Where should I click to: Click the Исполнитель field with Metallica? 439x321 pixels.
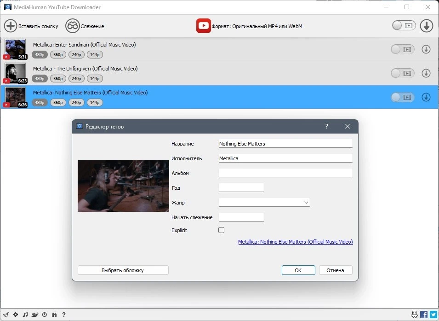click(285, 158)
